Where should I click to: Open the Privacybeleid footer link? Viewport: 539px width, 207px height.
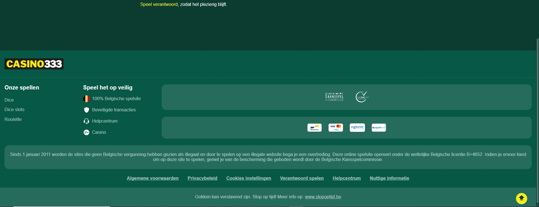[202, 178]
